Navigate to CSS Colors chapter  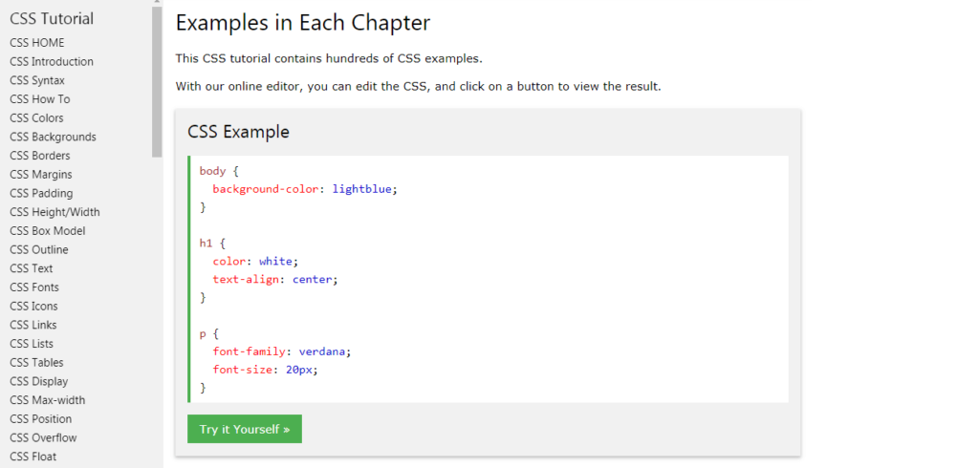36,118
